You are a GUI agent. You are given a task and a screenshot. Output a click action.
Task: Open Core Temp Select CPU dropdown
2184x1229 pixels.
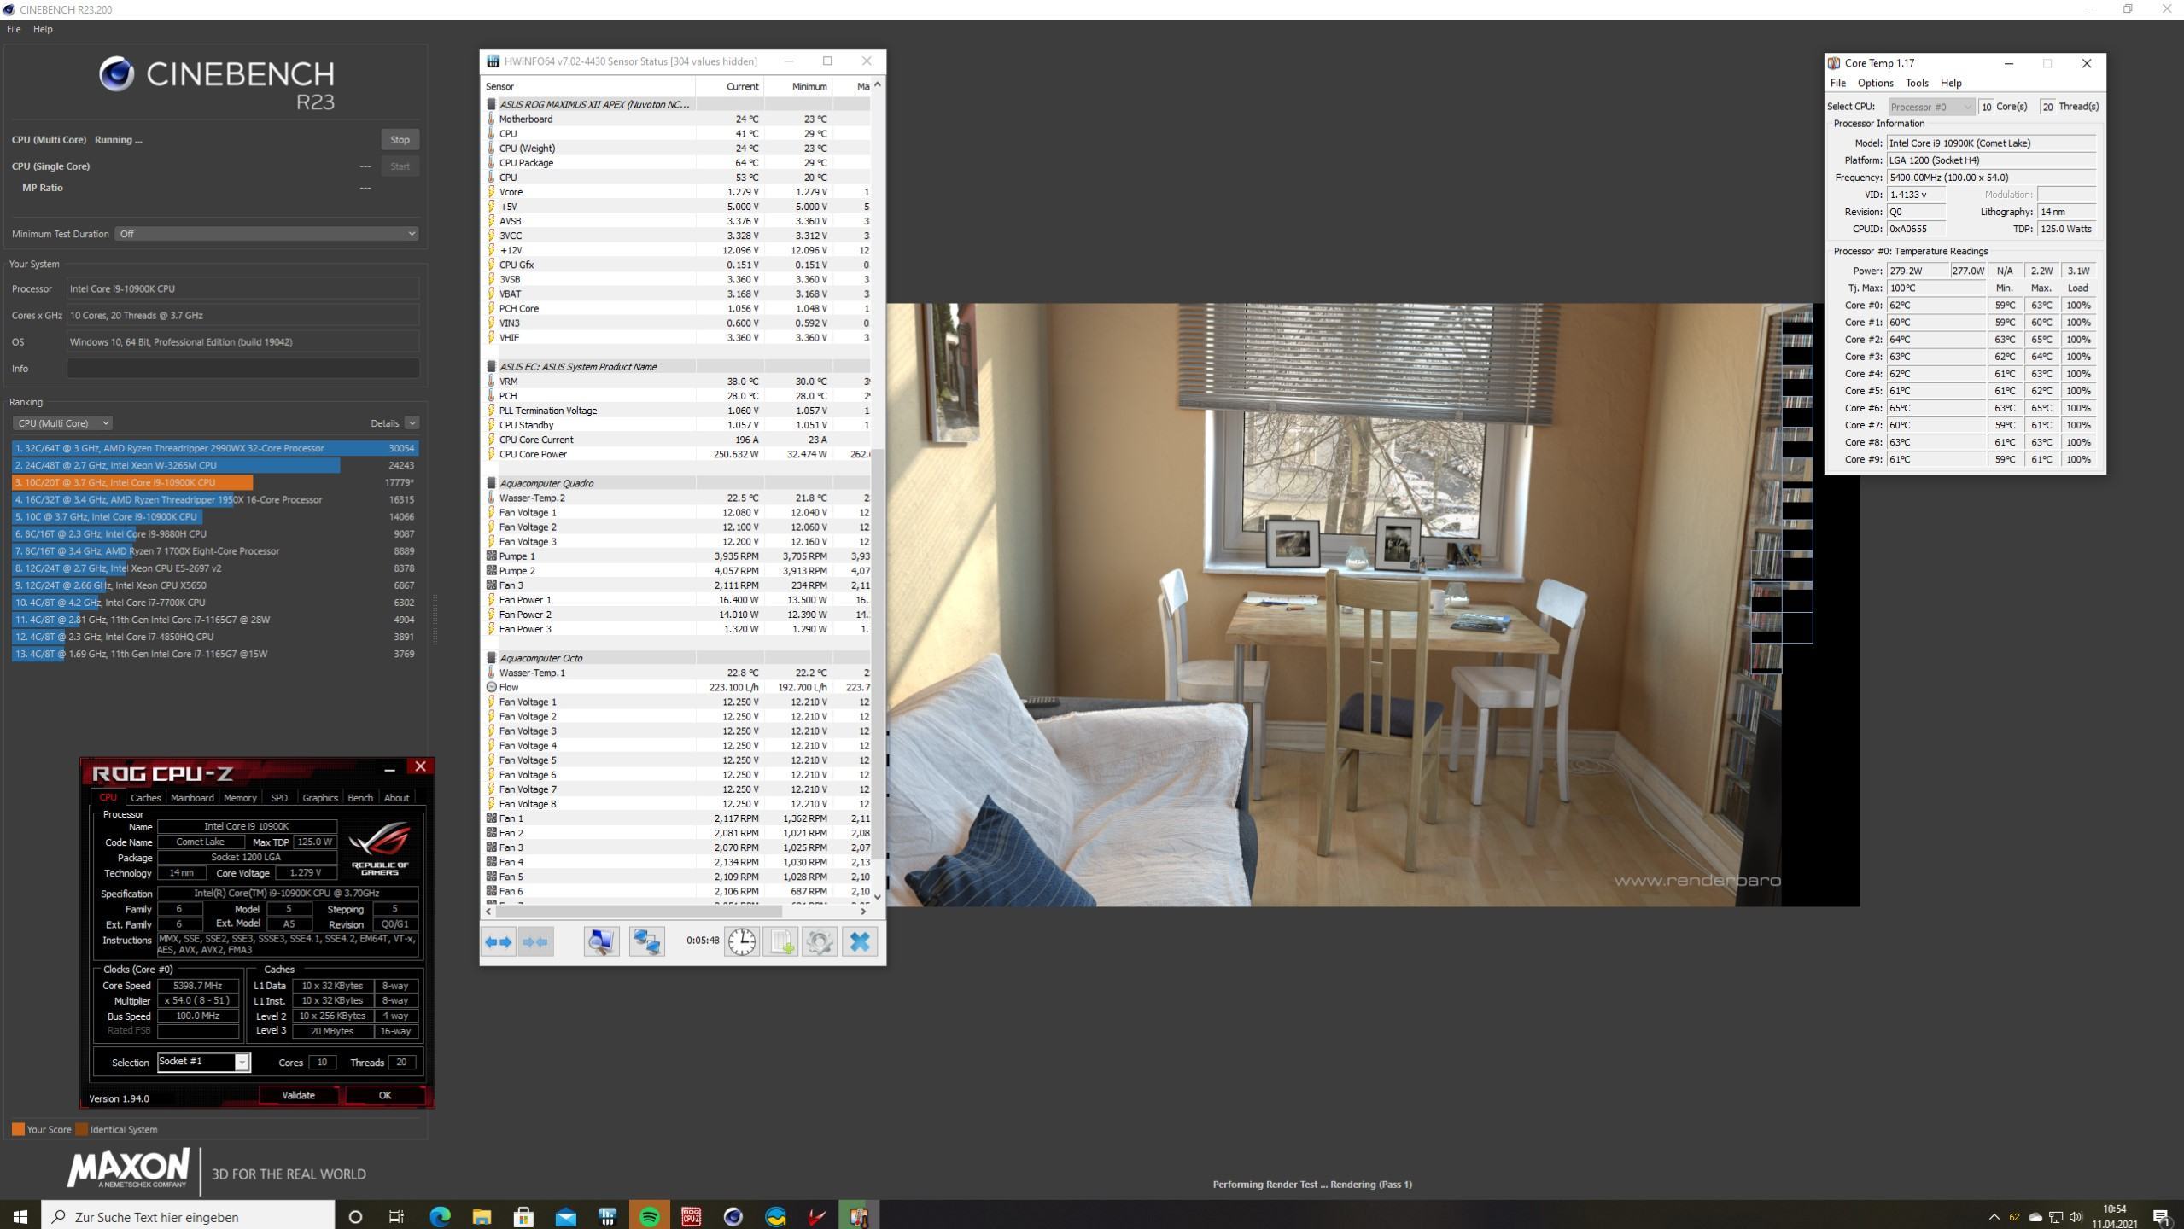point(1931,107)
